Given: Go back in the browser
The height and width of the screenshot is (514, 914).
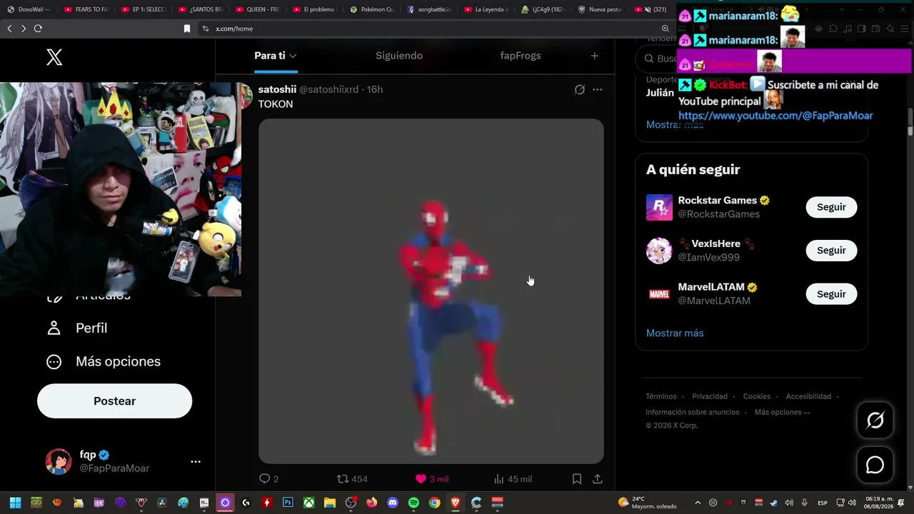Looking at the screenshot, I should (9, 29).
